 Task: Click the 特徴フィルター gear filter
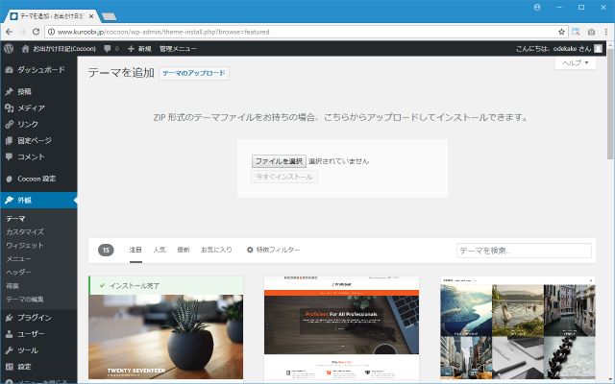273,250
